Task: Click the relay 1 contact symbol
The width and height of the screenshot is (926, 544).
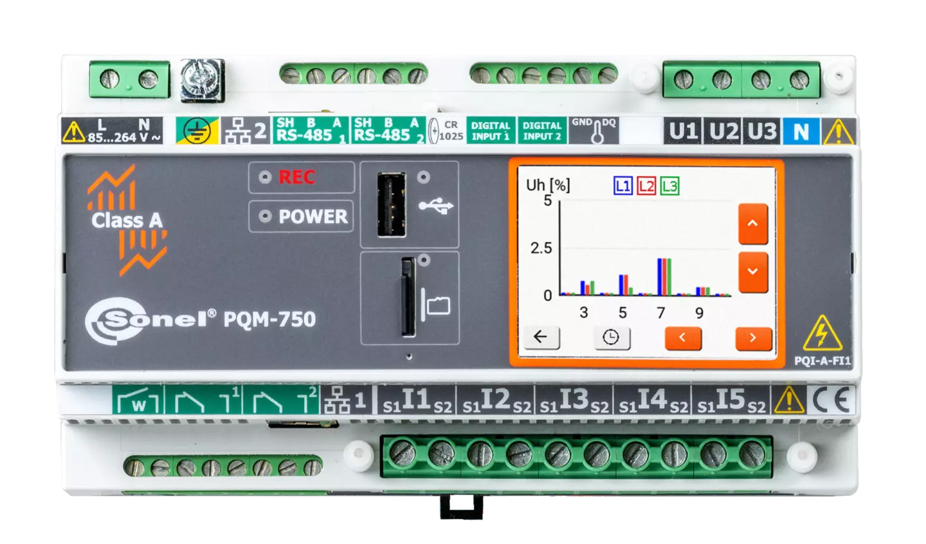Action: (x=203, y=400)
